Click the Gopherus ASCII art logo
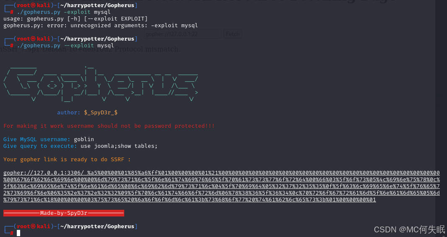 point(101,84)
